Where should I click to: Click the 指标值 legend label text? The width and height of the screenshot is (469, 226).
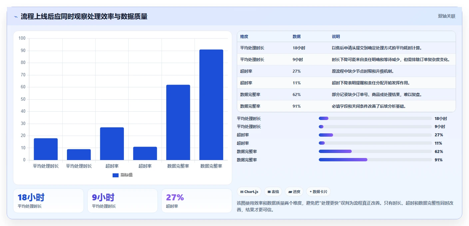127,175
